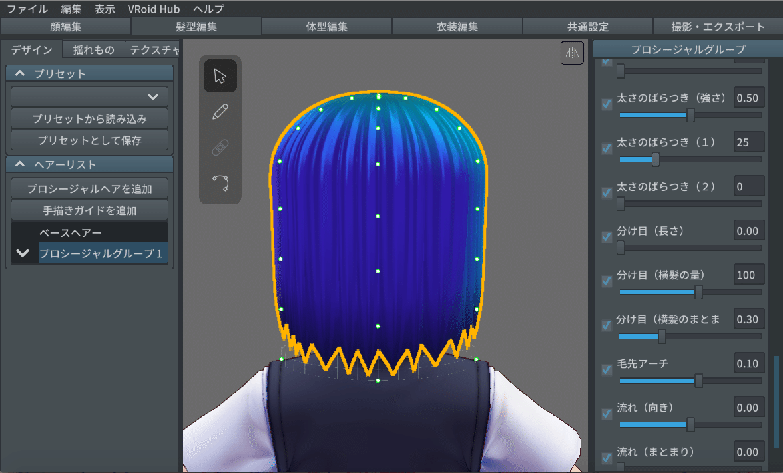Edit 流れ（まとまり） value field
This screenshot has height=473, width=783.
[749, 452]
